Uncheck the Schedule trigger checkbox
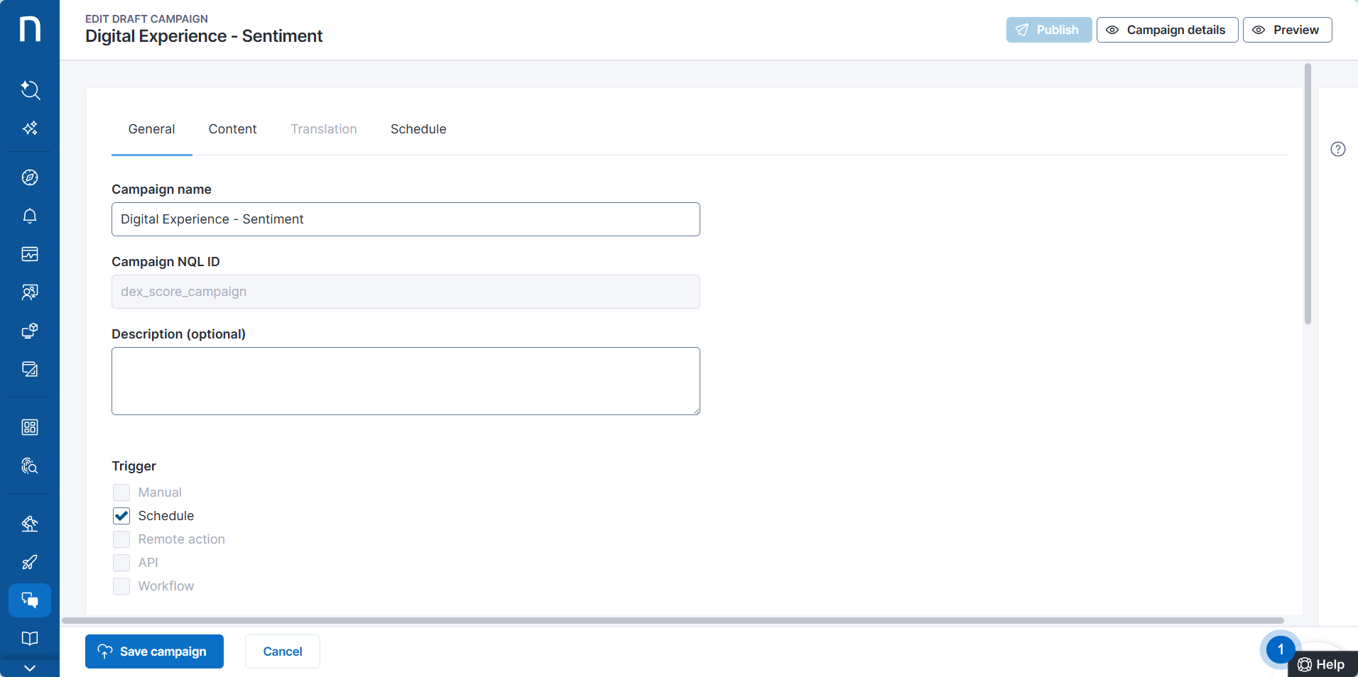This screenshot has height=677, width=1358. coord(121,516)
